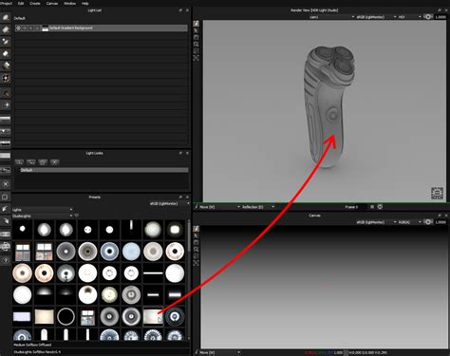Click the exposure icon in the Canvas header

point(428,222)
